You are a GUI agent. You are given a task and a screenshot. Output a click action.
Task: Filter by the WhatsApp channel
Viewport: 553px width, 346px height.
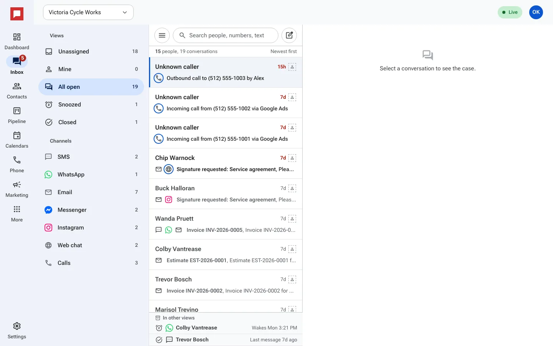(x=91, y=175)
